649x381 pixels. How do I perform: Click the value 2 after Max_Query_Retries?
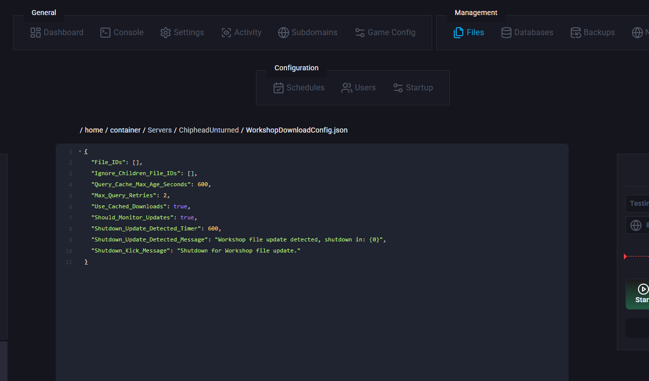pos(165,195)
